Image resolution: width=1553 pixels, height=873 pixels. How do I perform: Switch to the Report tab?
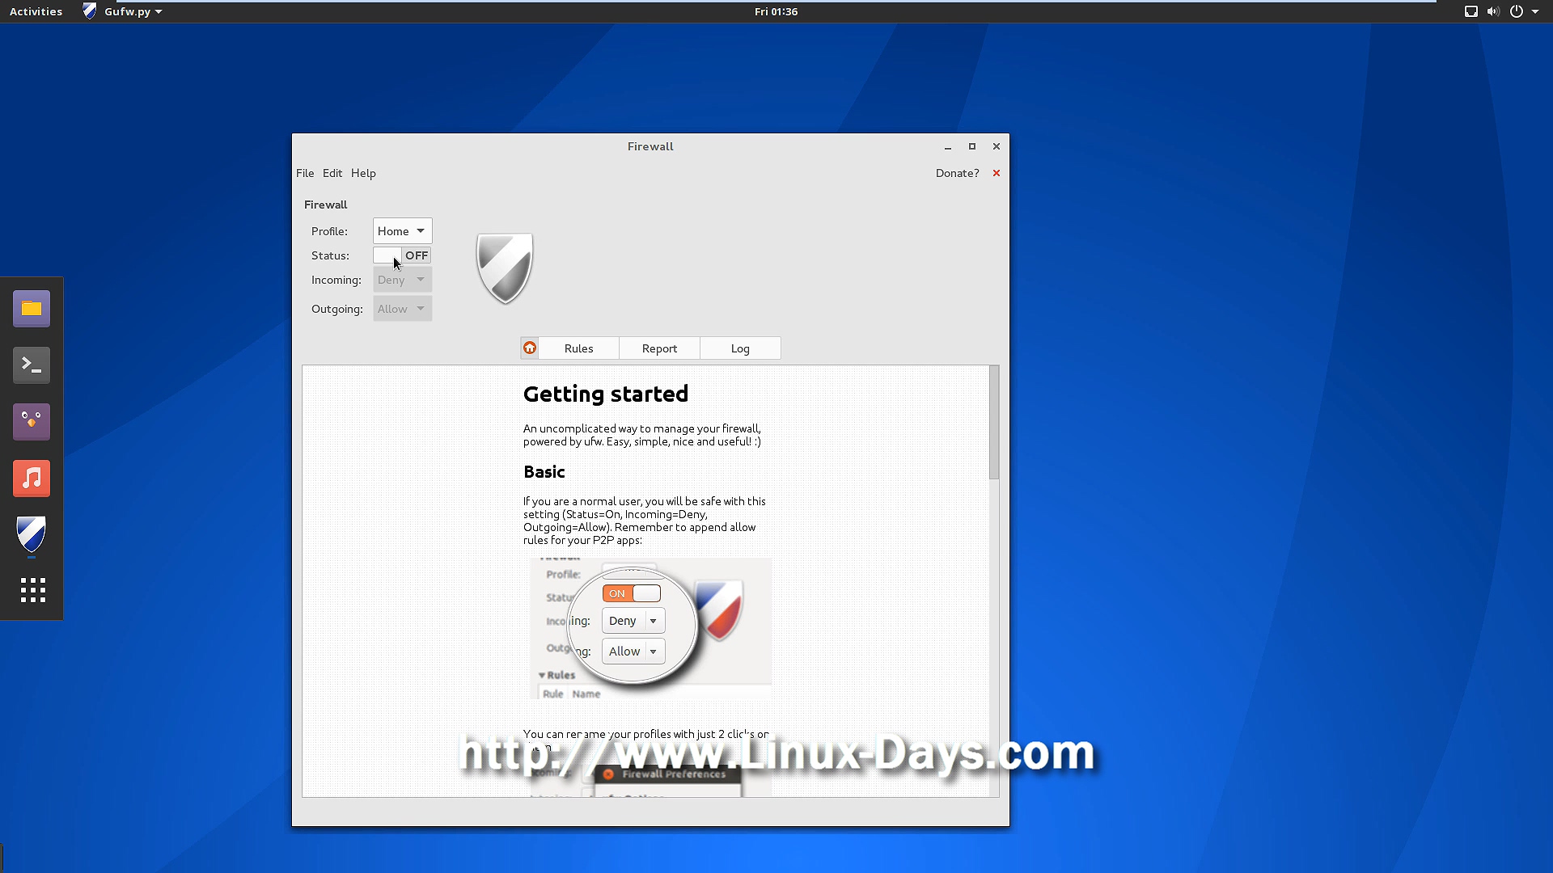pyautogui.click(x=659, y=348)
